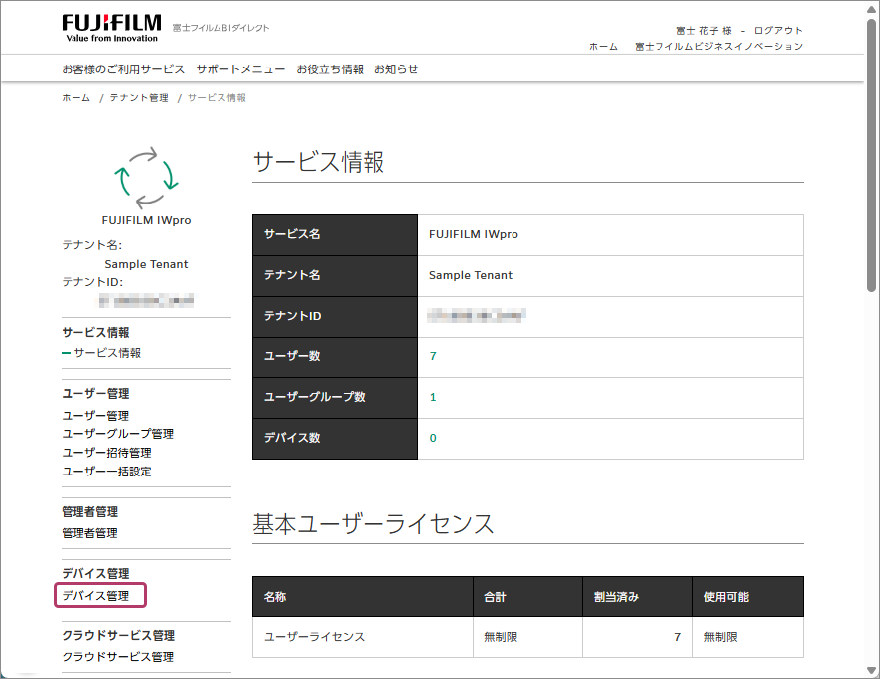Open ユーザー管理 link in the sidebar
880x679 pixels.
pos(95,416)
